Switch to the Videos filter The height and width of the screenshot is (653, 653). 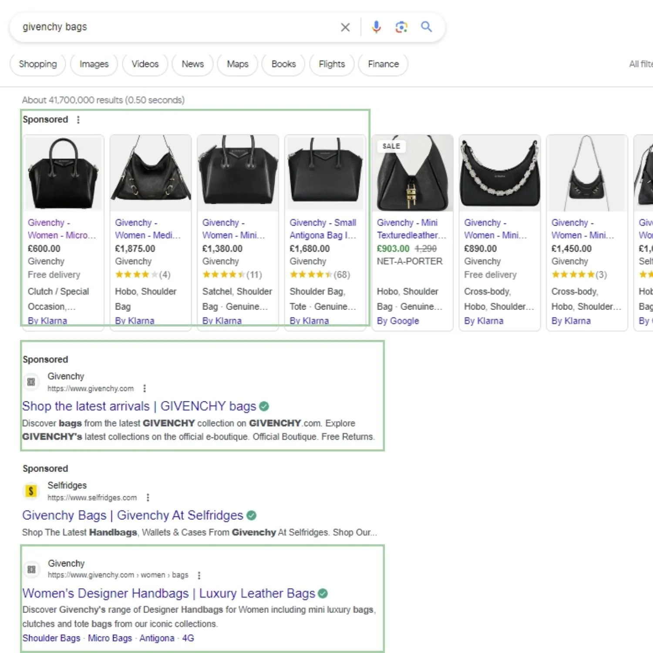[x=145, y=64]
